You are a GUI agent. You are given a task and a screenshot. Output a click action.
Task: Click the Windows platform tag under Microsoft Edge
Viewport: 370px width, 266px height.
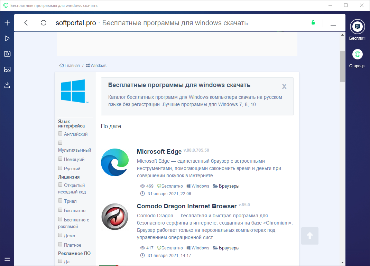(x=198, y=186)
